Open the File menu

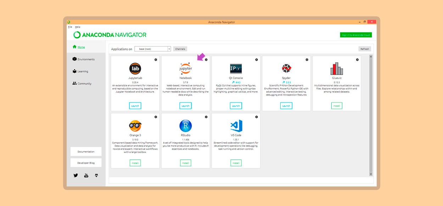click(x=70, y=27)
